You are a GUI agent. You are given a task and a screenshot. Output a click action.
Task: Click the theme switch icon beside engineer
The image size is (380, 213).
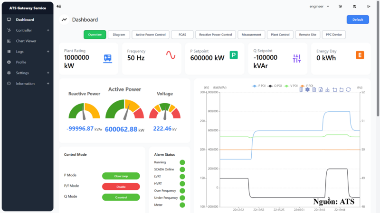pos(340,6)
